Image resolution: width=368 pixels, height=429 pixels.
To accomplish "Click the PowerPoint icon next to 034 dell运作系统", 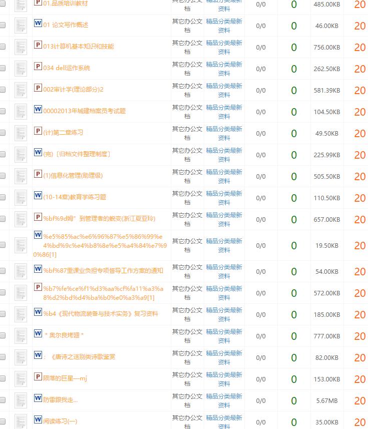I will 38,67.
